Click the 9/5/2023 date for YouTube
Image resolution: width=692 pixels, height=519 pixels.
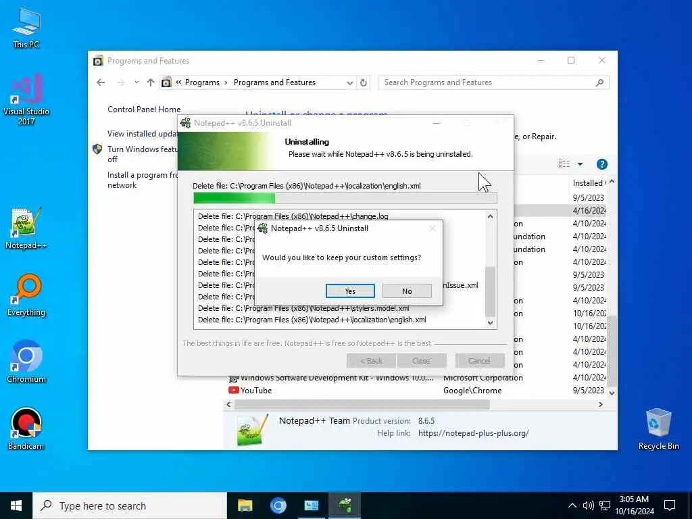589,390
